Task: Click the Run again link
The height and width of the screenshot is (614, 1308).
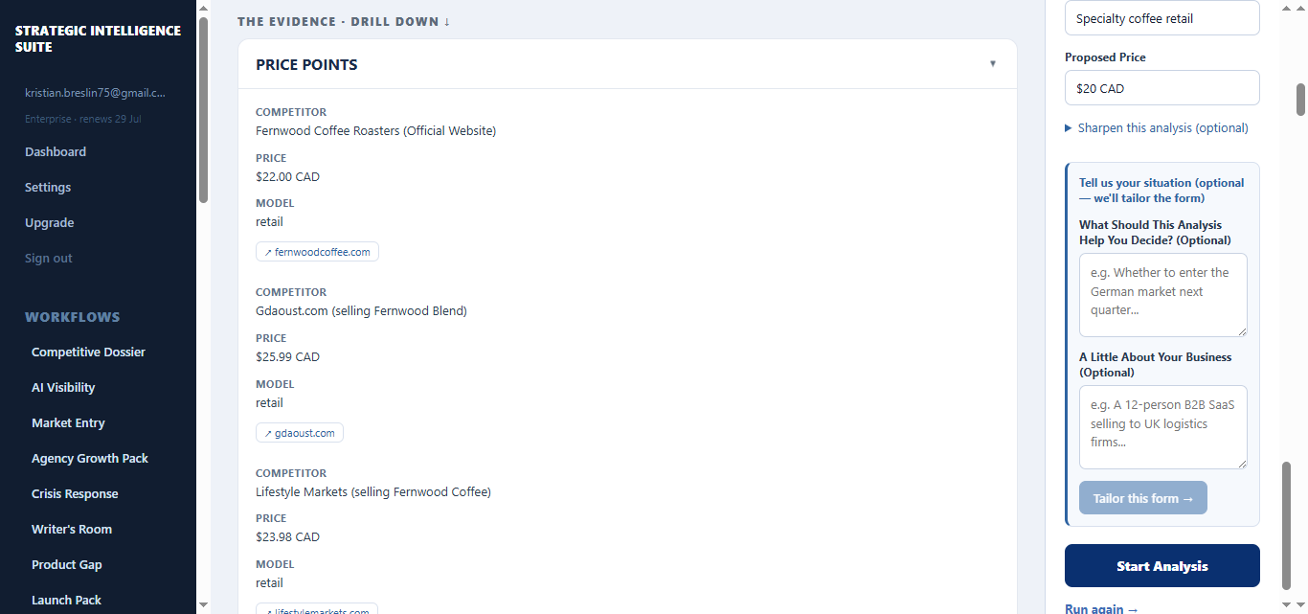Action: [x=1101, y=608]
